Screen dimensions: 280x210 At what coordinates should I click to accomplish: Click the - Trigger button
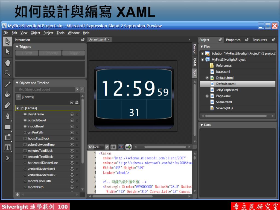click(x=74, y=53)
